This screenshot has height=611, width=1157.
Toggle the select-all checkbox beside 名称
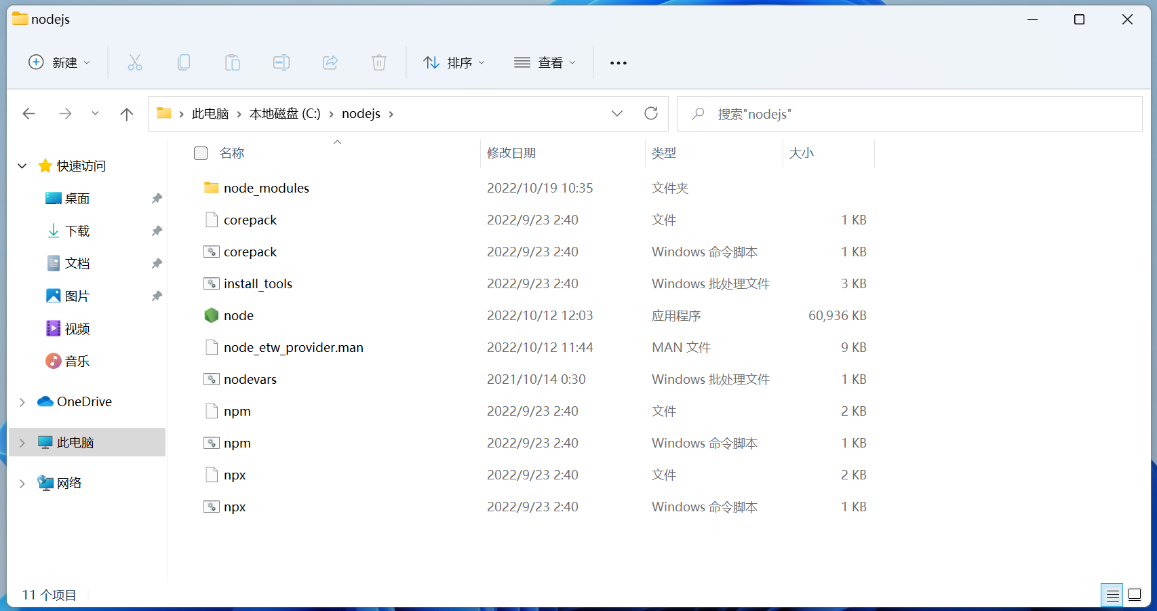click(x=201, y=153)
